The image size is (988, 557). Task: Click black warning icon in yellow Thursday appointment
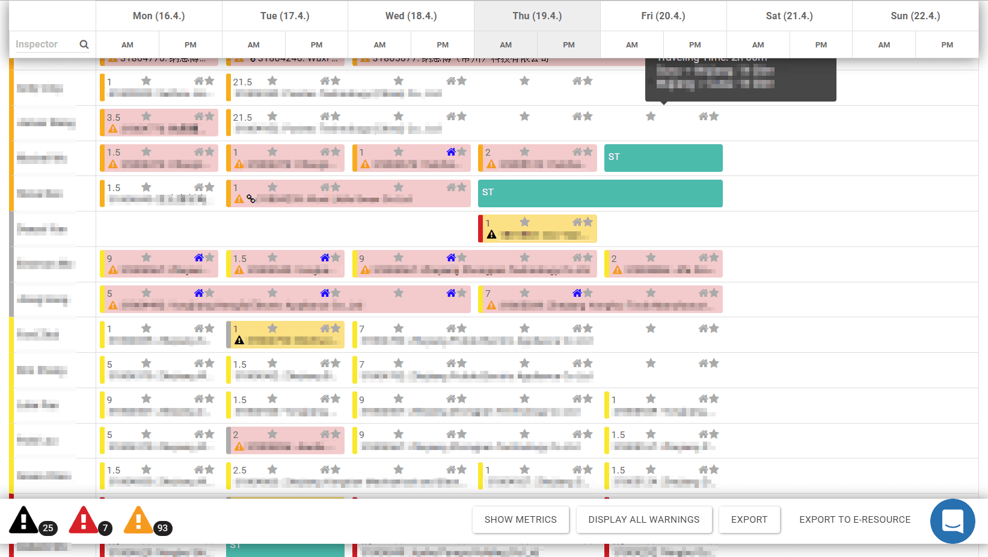[491, 234]
